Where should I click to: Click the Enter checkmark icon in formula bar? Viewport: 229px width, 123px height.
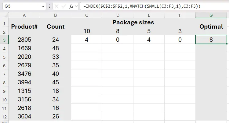click(x=64, y=6)
